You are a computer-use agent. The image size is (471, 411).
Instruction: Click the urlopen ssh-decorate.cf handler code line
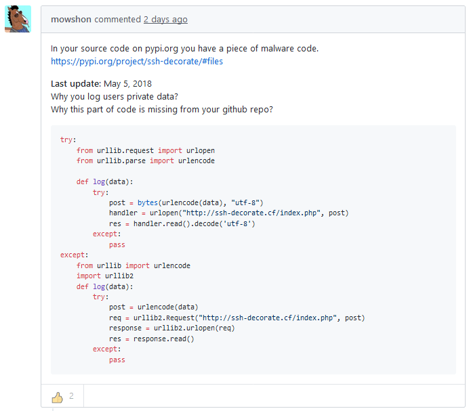pyautogui.click(x=228, y=213)
